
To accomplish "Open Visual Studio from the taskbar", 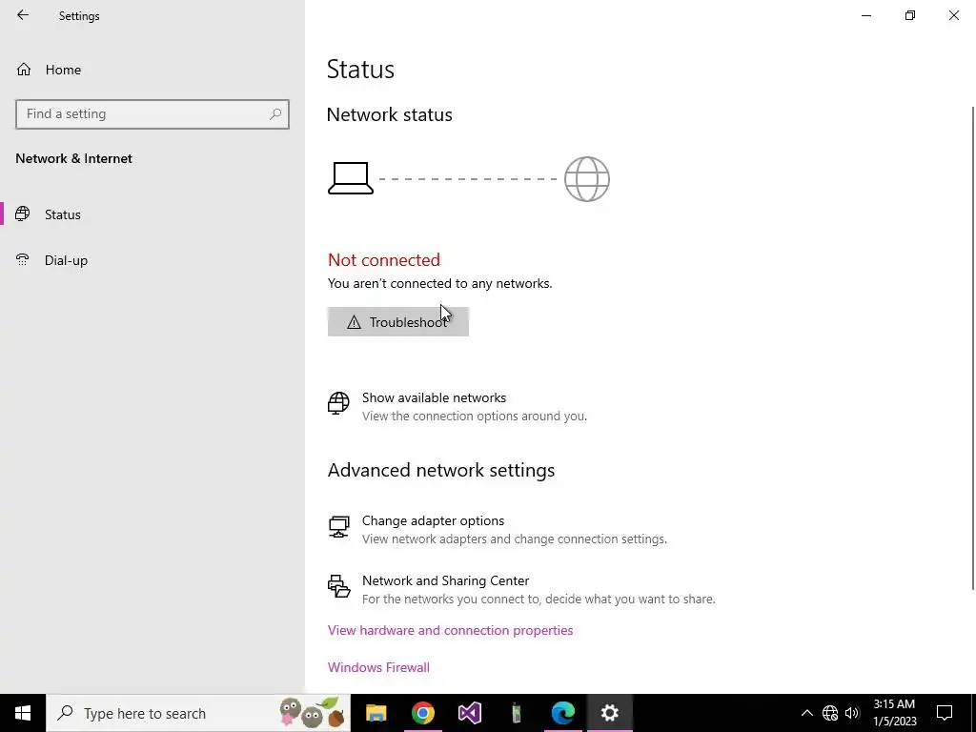I will [469, 713].
